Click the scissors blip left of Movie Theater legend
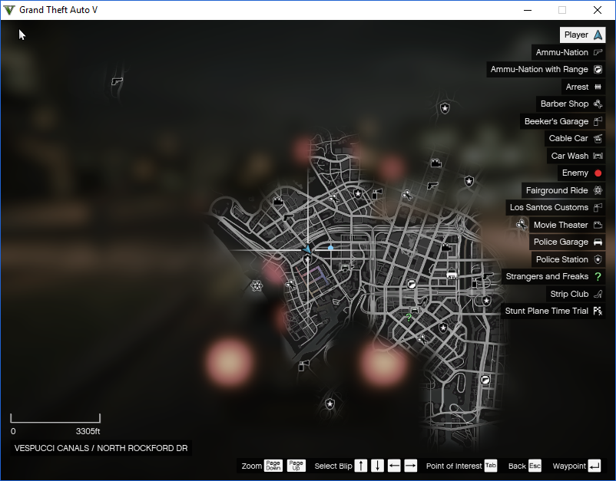Viewport: 616px width, 481px height. [x=522, y=225]
